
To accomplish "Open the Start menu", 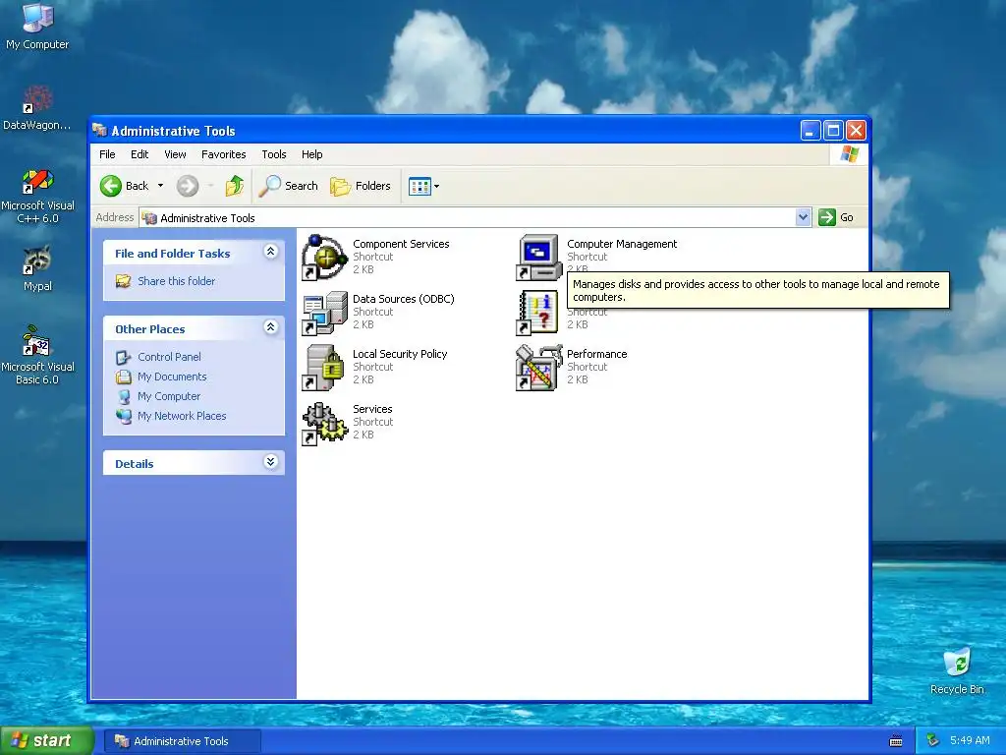I will pos(47,741).
